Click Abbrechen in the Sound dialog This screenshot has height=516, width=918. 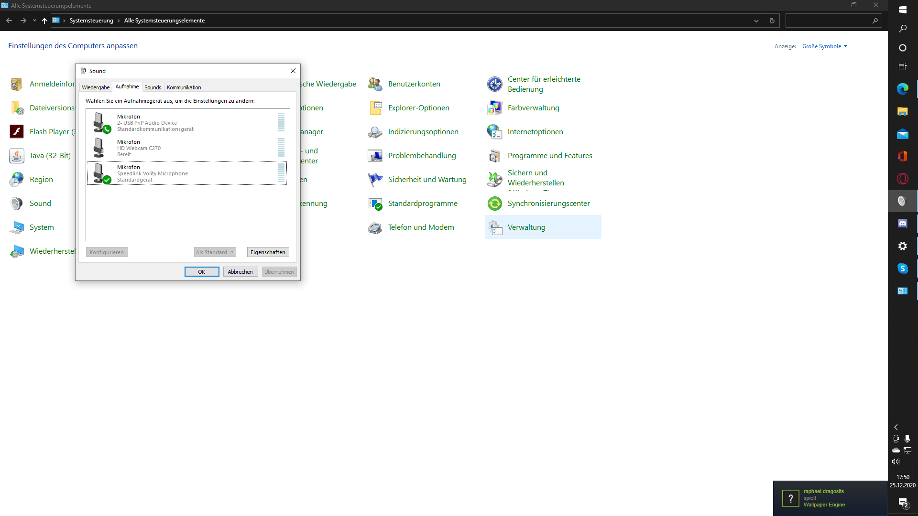click(x=240, y=272)
